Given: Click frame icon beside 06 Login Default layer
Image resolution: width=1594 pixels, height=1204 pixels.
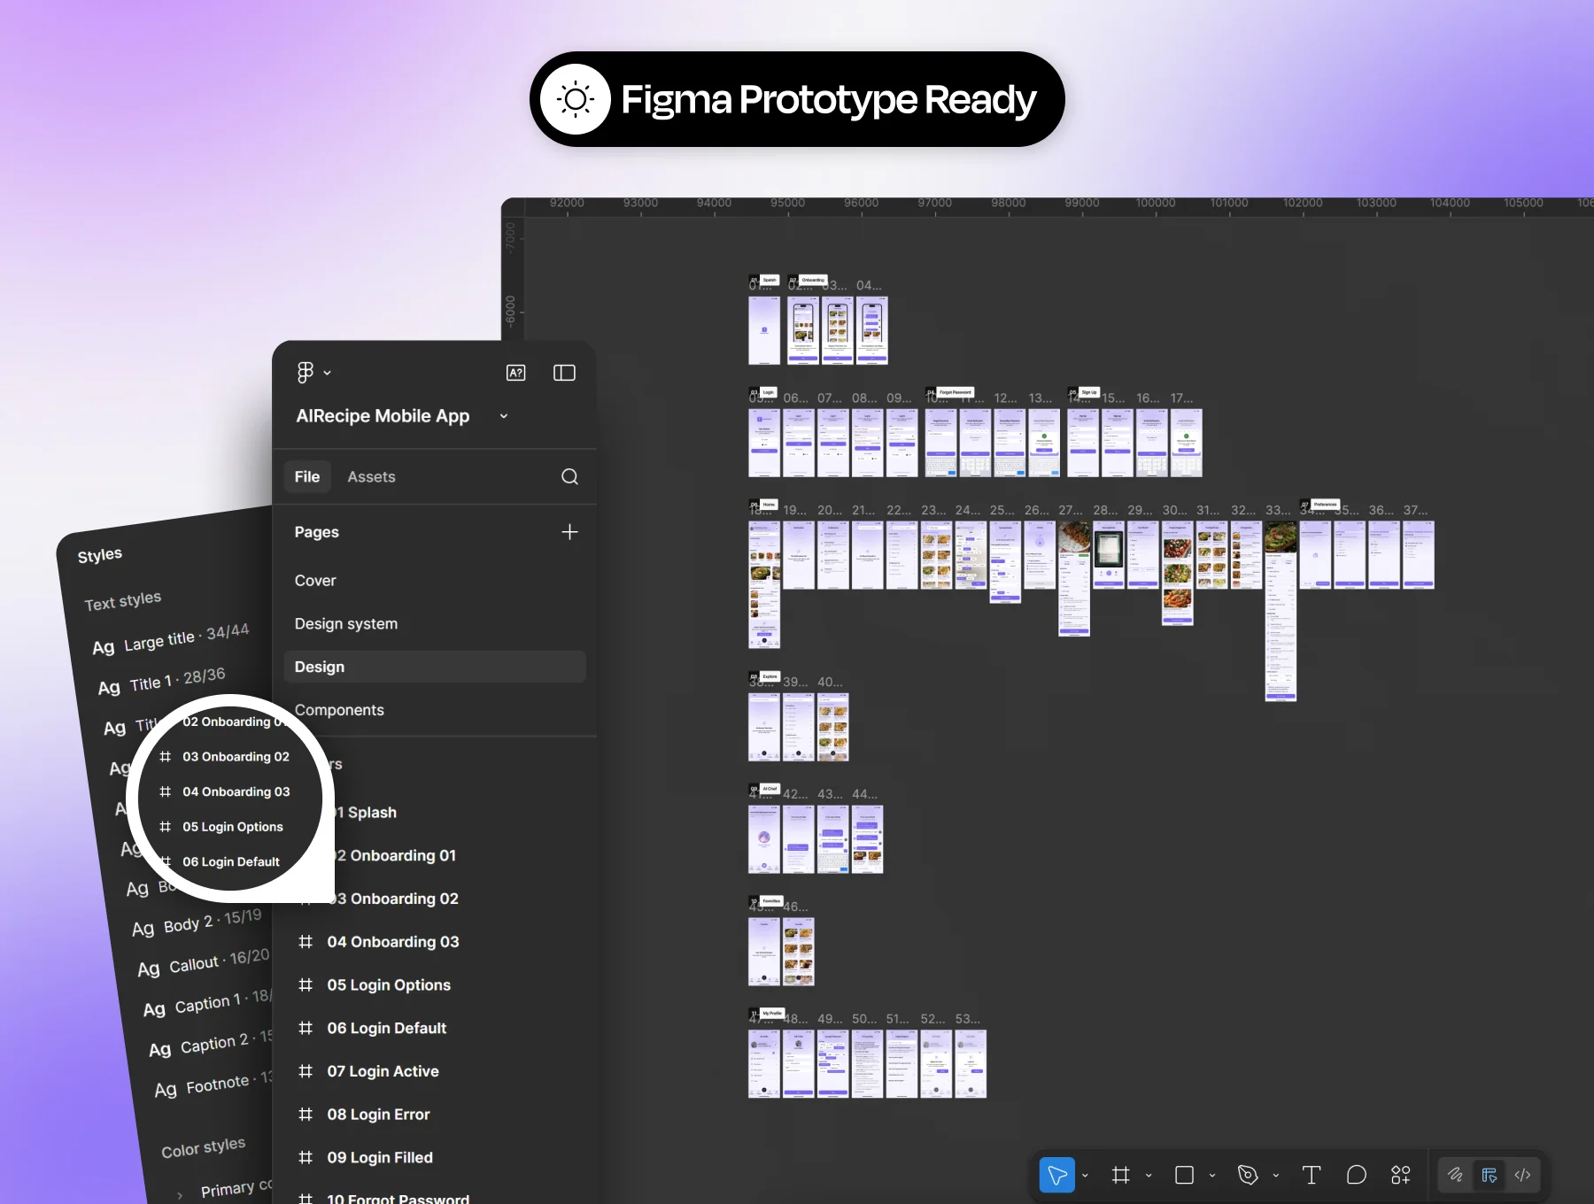Looking at the screenshot, I should [306, 1029].
